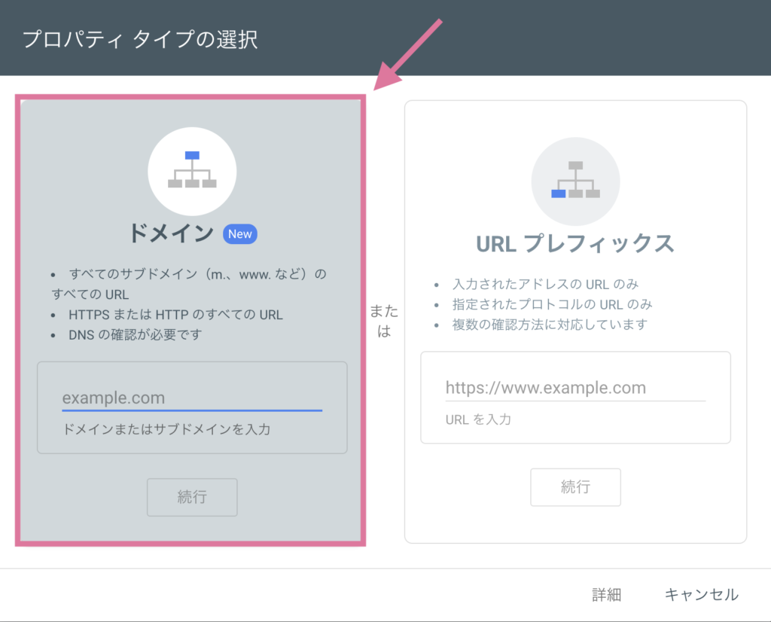
Task: Click text '入力されたアドレスの URL のみ'
Action: coord(545,284)
